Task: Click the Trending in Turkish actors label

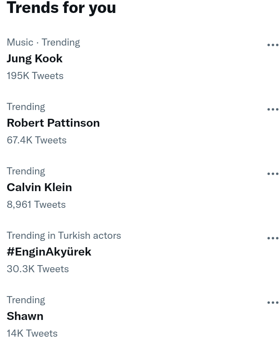Action: click(x=64, y=235)
